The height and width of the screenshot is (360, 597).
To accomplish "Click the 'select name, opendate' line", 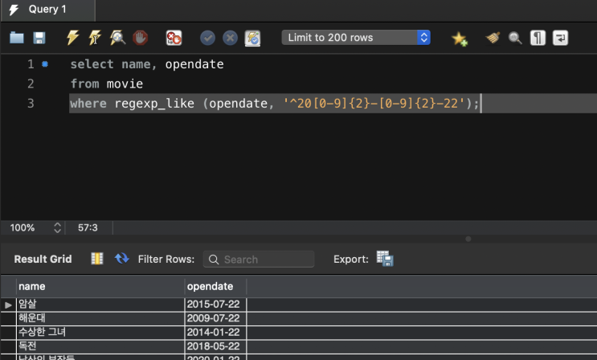I will (147, 64).
